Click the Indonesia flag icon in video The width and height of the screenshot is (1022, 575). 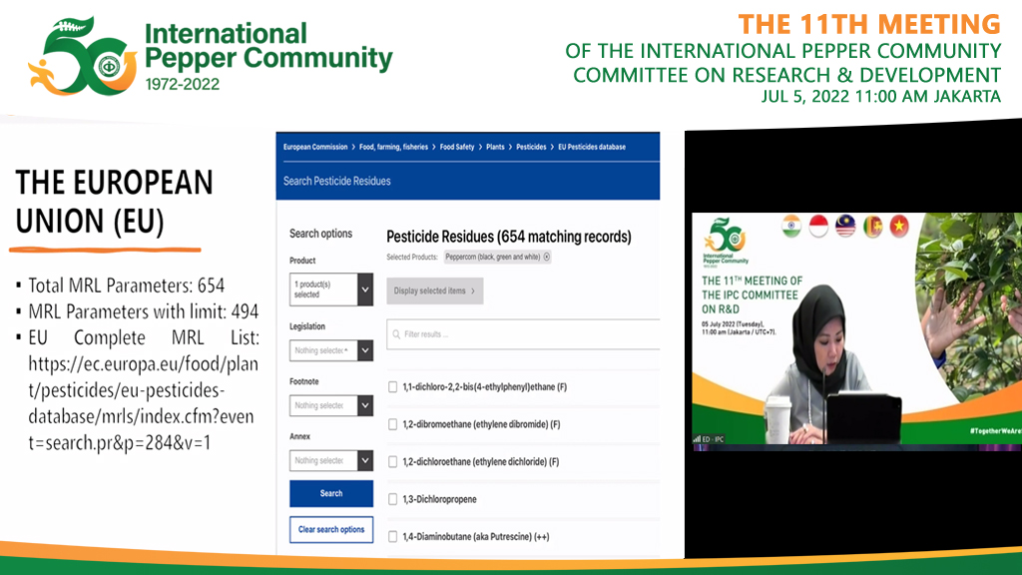pos(818,228)
